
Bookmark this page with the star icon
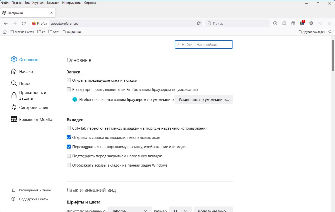199,23
